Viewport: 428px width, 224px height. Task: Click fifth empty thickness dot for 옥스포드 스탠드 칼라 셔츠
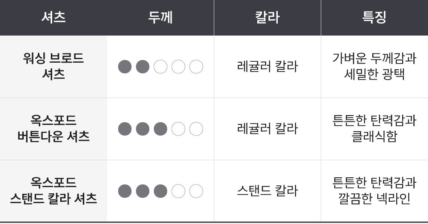[x=196, y=191]
